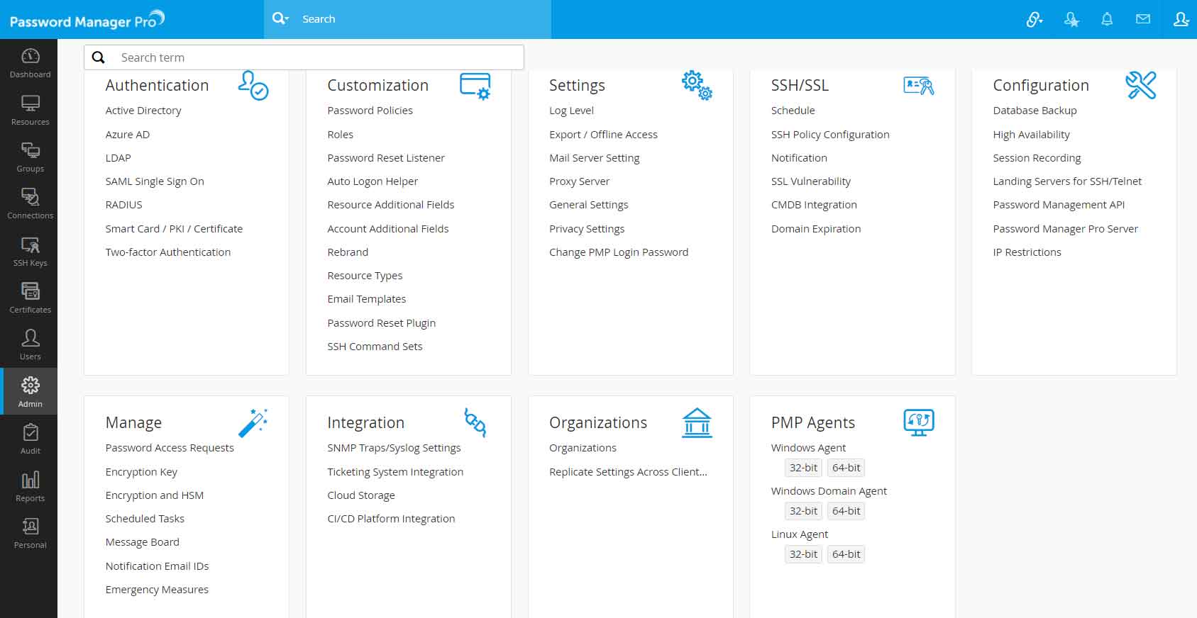Open Database Backup
The height and width of the screenshot is (618, 1197).
pyautogui.click(x=1035, y=111)
